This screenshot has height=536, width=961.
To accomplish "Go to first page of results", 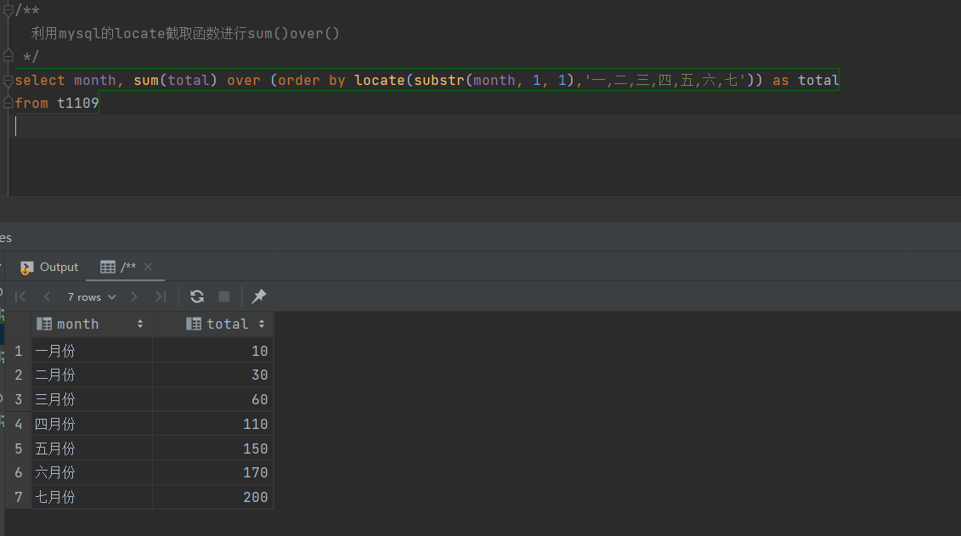I will click(20, 296).
